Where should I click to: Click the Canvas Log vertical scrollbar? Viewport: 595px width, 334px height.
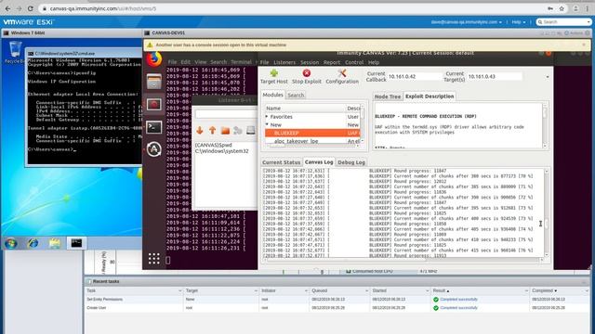[547, 212]
